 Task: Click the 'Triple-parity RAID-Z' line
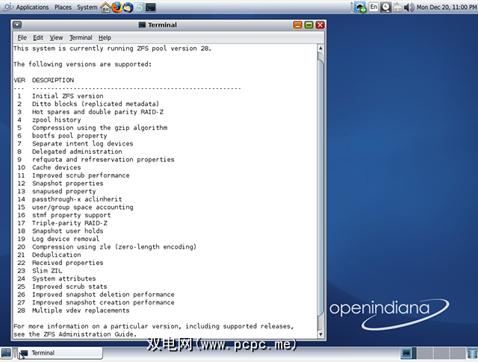pyautogui.click(x=69, y=223)
